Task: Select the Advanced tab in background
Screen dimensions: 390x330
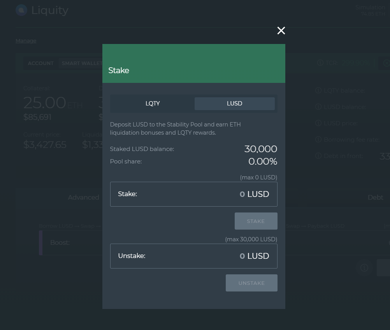Action: click(84, 197)
